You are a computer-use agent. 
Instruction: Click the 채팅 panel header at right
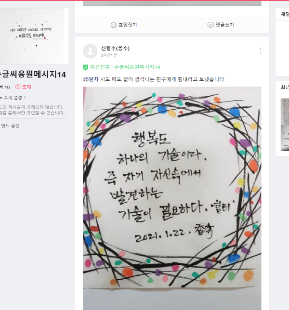click(x=285, y=14)
